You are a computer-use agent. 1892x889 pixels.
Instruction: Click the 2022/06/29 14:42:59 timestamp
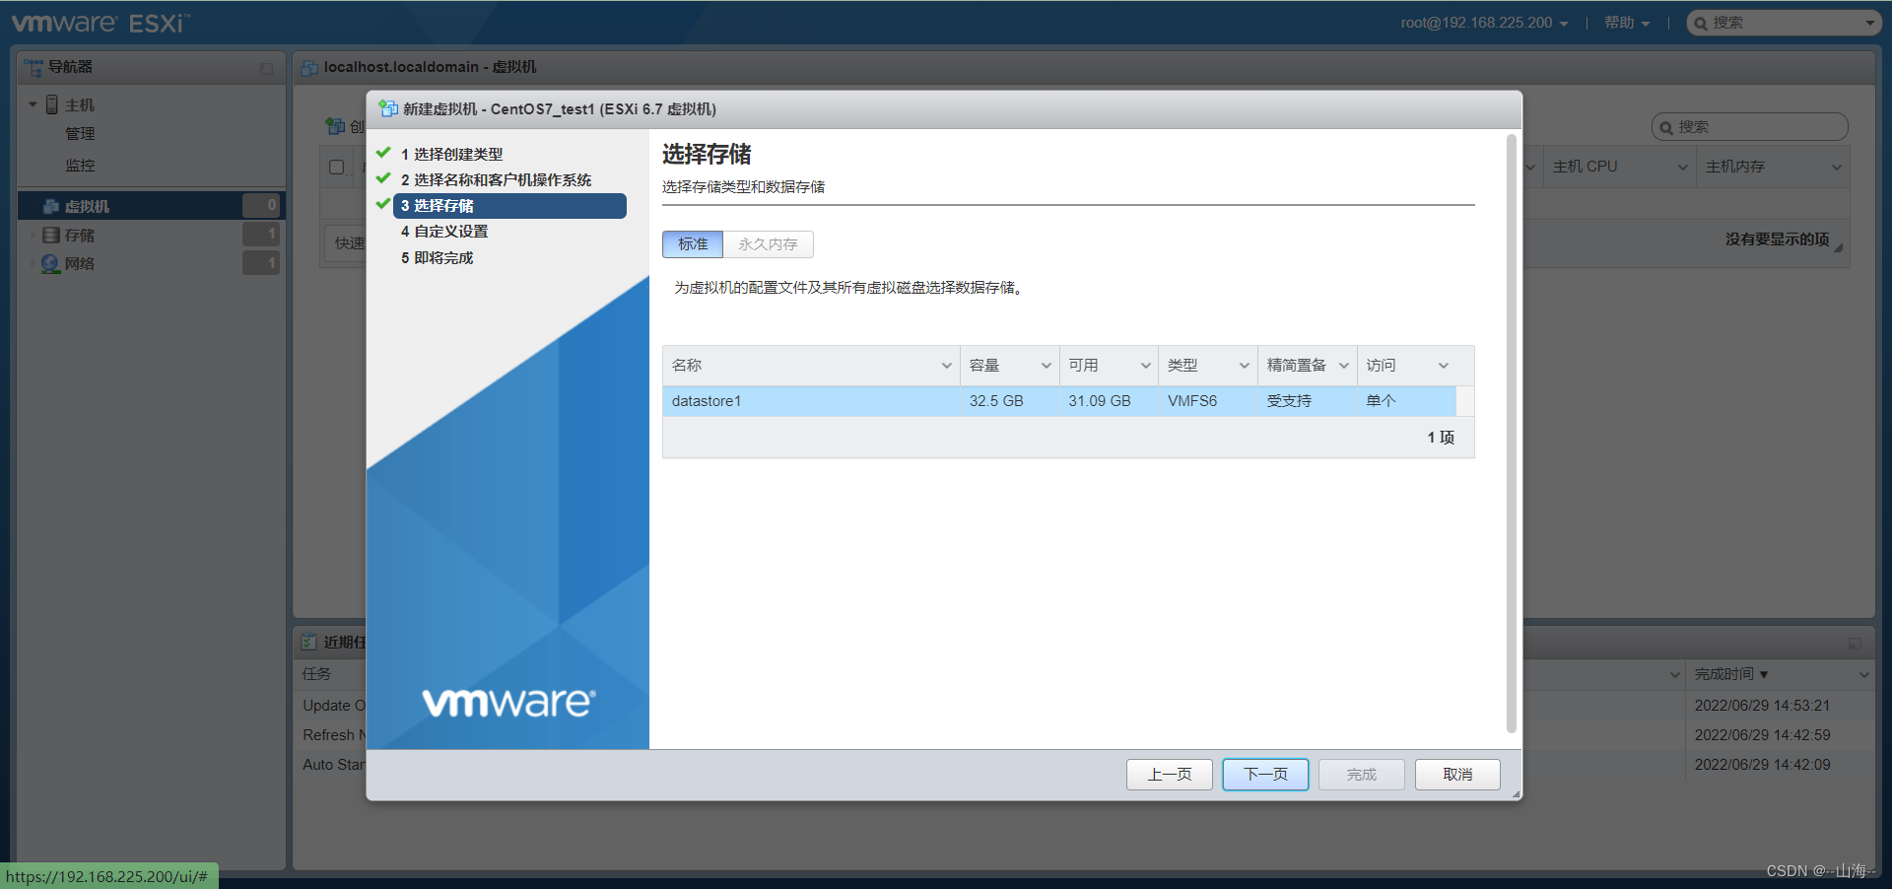1762,735
